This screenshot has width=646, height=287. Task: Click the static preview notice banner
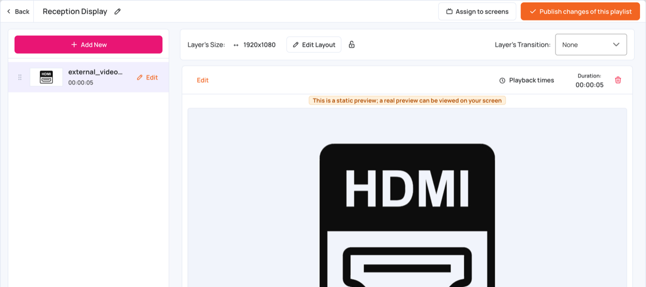tap(407, 100)
